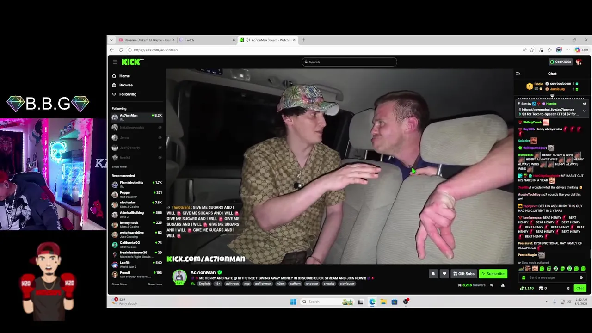Click the Subscribe button
This screenshot has width=592, height=333.
[493, 274]
